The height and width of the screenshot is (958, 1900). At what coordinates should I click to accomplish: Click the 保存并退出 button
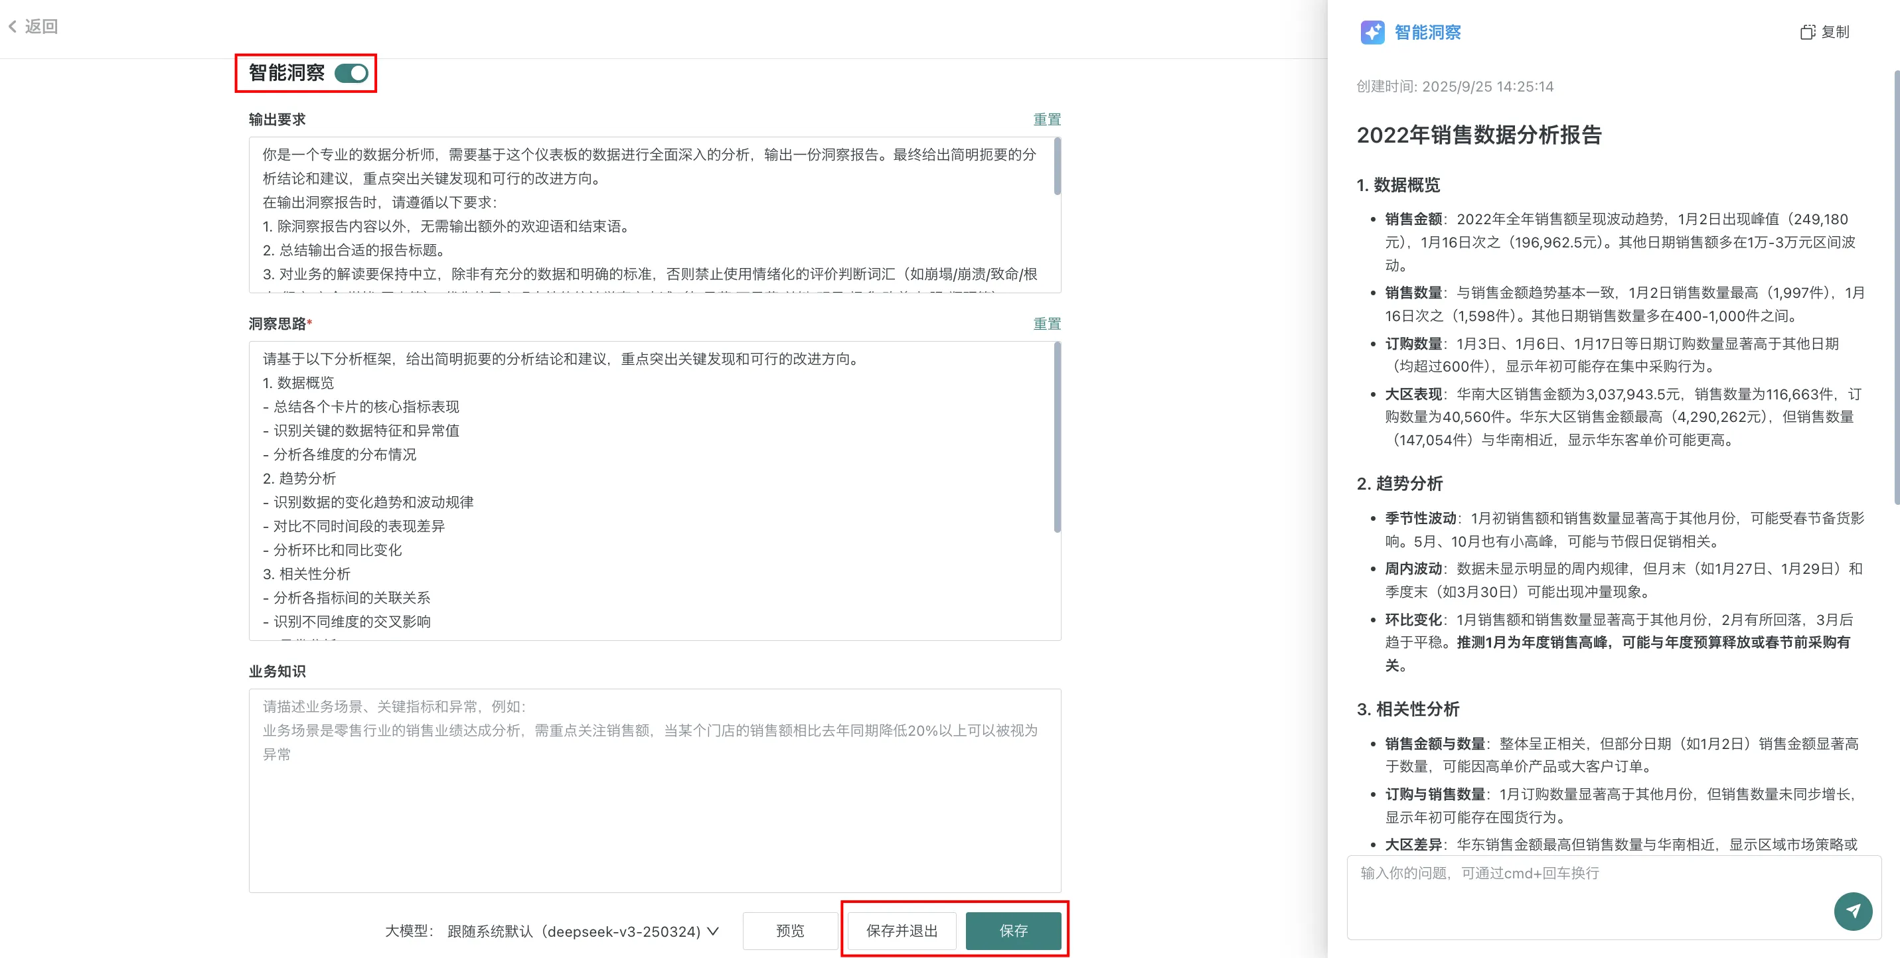pos(902,931)
